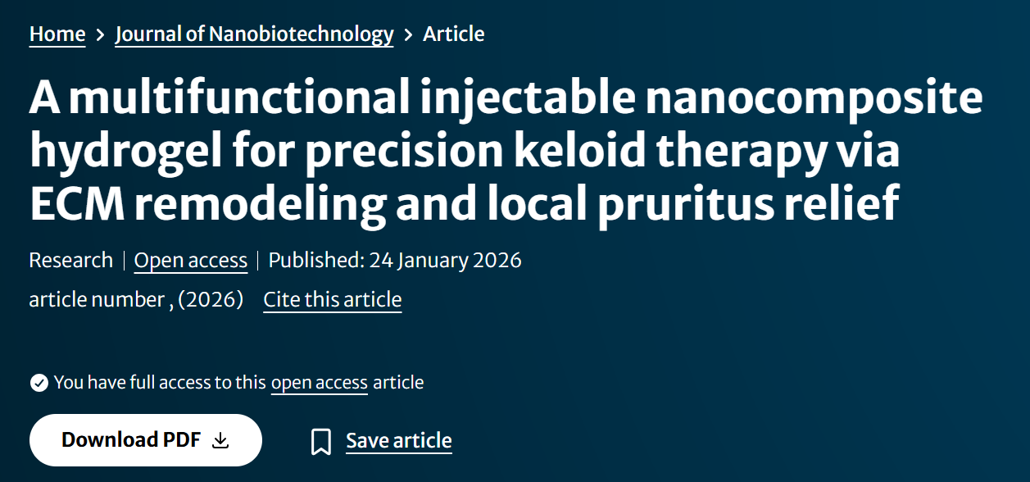The height and width of the screenshot is (482, 1030).
Task: Click the article number text
Action: pos(97,300)
